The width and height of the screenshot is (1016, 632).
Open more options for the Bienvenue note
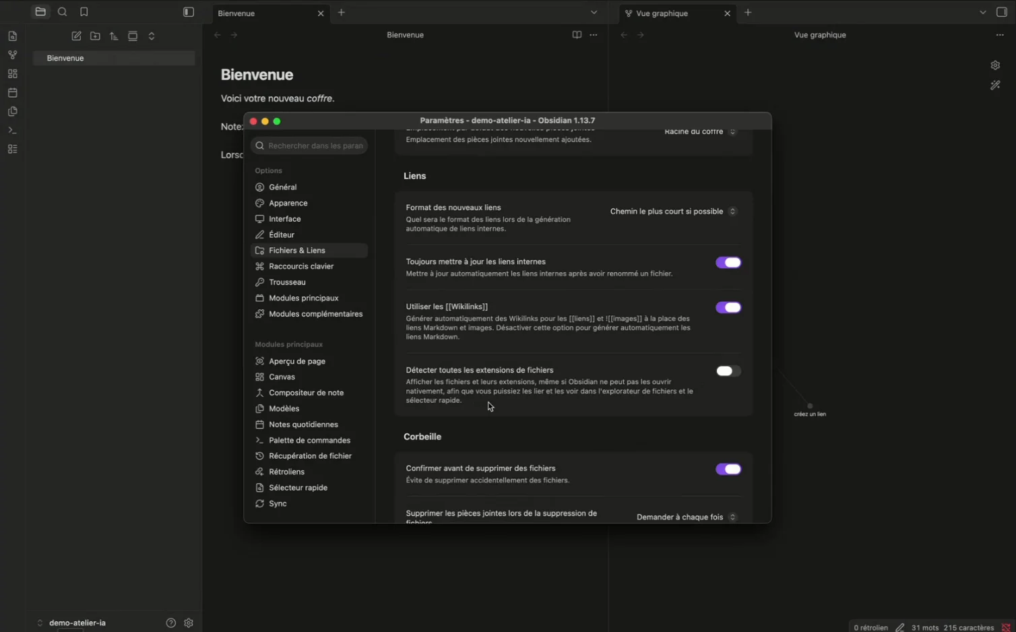tap(594, 35)
